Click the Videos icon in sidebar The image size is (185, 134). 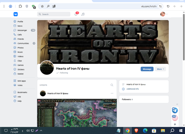pyautogui.click(x=15, y=56)
